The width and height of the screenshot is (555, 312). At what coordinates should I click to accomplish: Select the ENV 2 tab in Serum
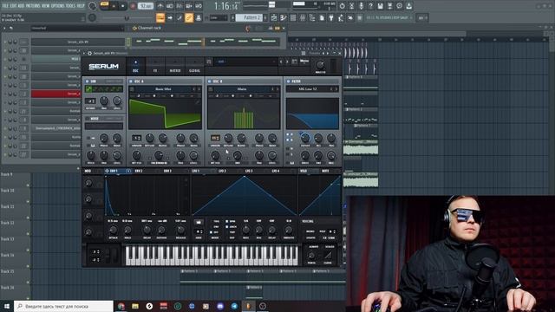tap(139, 172)
